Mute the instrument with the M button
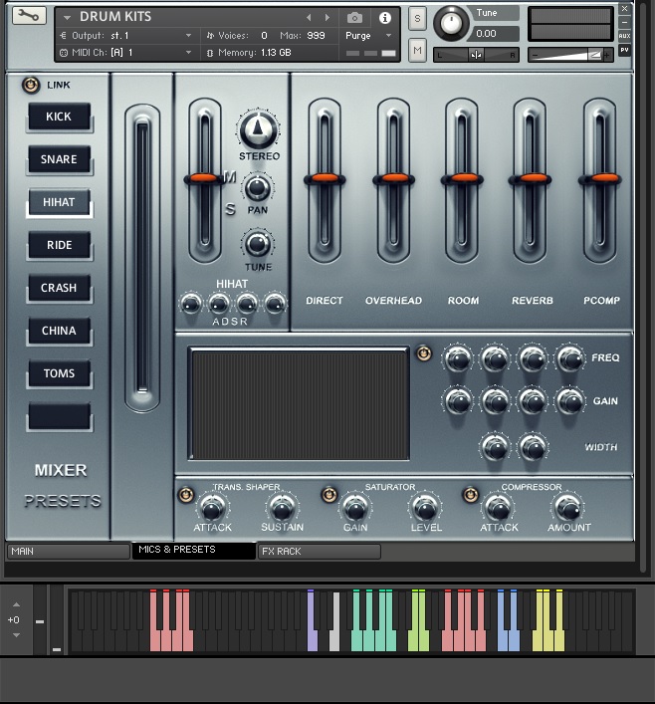655x704 pixels. click(x=417, y=50)
